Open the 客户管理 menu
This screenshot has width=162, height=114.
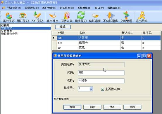pos(49,8)
